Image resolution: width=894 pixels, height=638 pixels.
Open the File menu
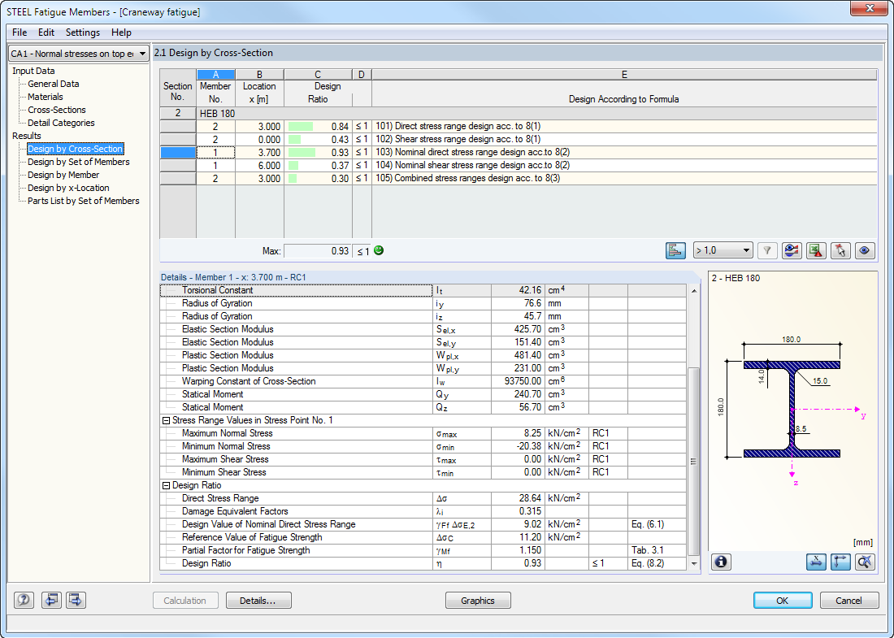tap(20, 33)
